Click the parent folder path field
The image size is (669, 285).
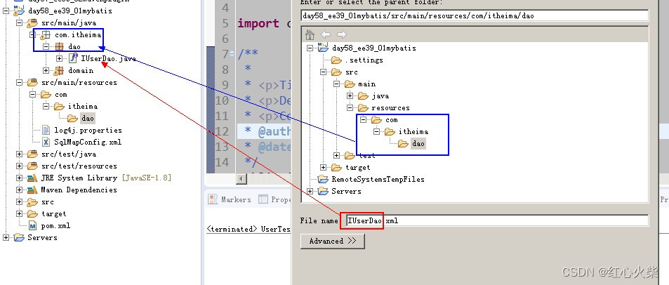coord(475,15)
